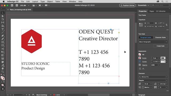Open the Layout menu
The width and height of the screenshot is (171, 96).
[35, 1]
